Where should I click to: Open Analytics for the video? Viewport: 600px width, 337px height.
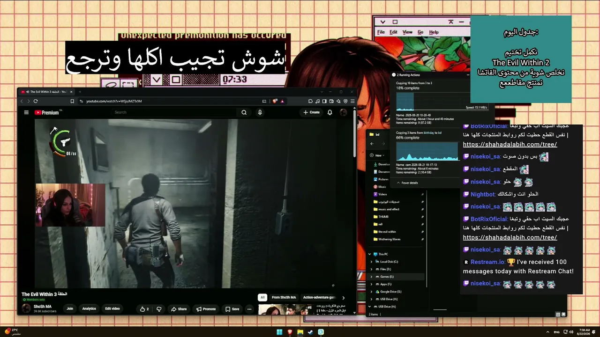click(89, 309)
